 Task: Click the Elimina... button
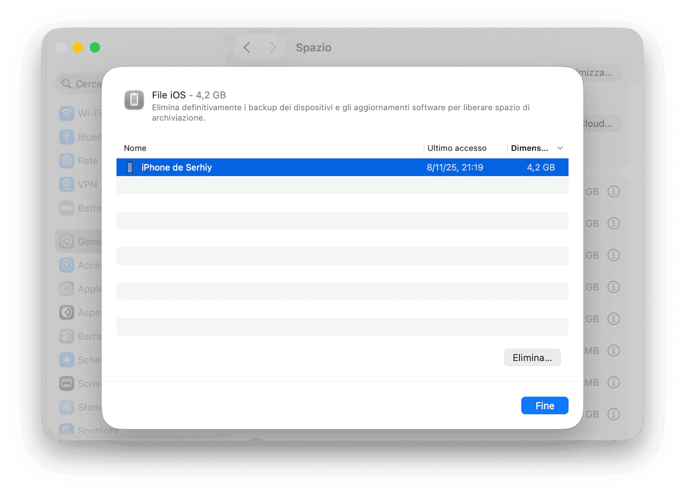coord(532,358)
